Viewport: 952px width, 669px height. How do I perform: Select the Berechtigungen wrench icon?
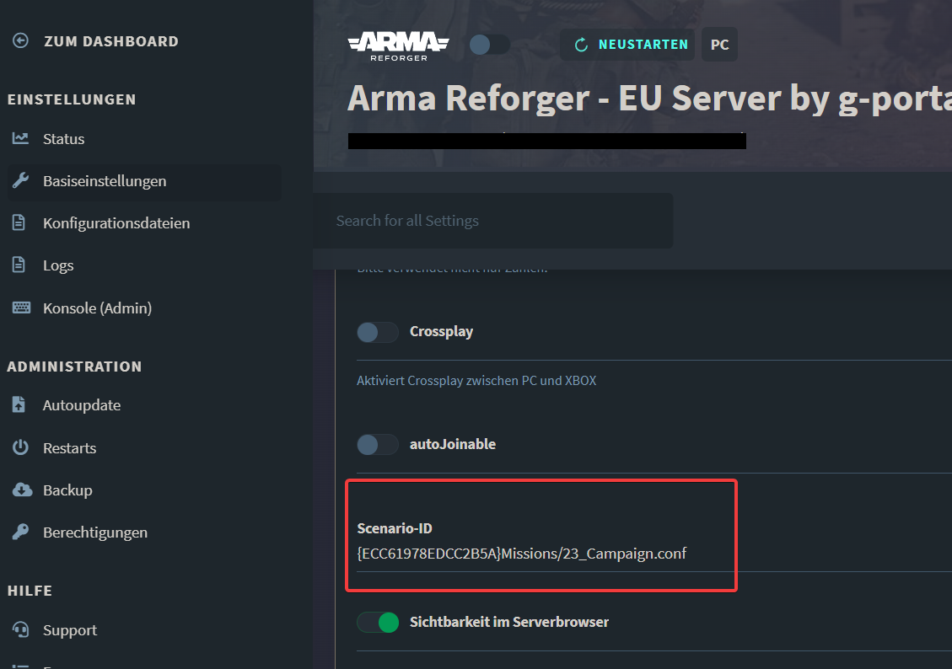pos(20,532)
